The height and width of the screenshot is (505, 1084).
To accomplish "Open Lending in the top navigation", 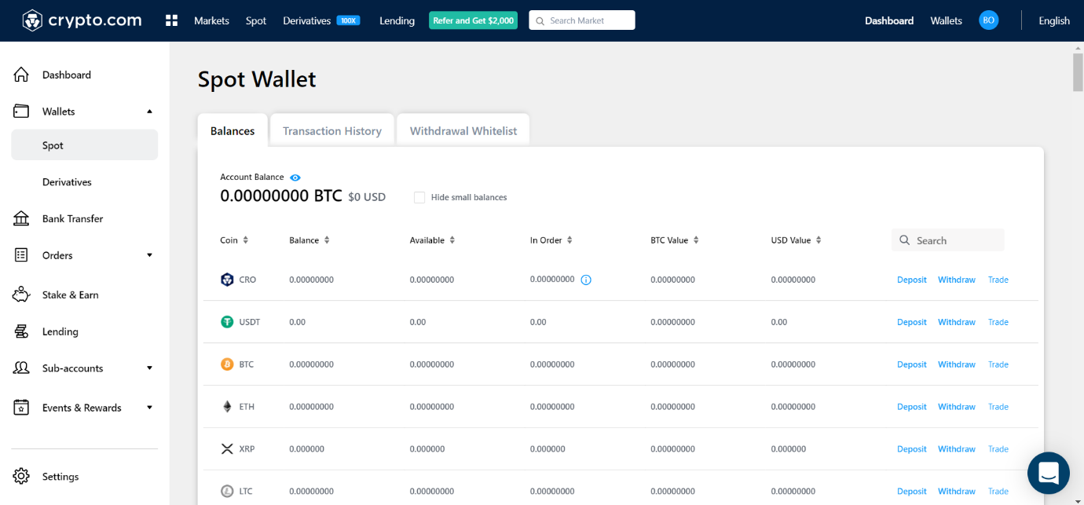I will point(397,20).
